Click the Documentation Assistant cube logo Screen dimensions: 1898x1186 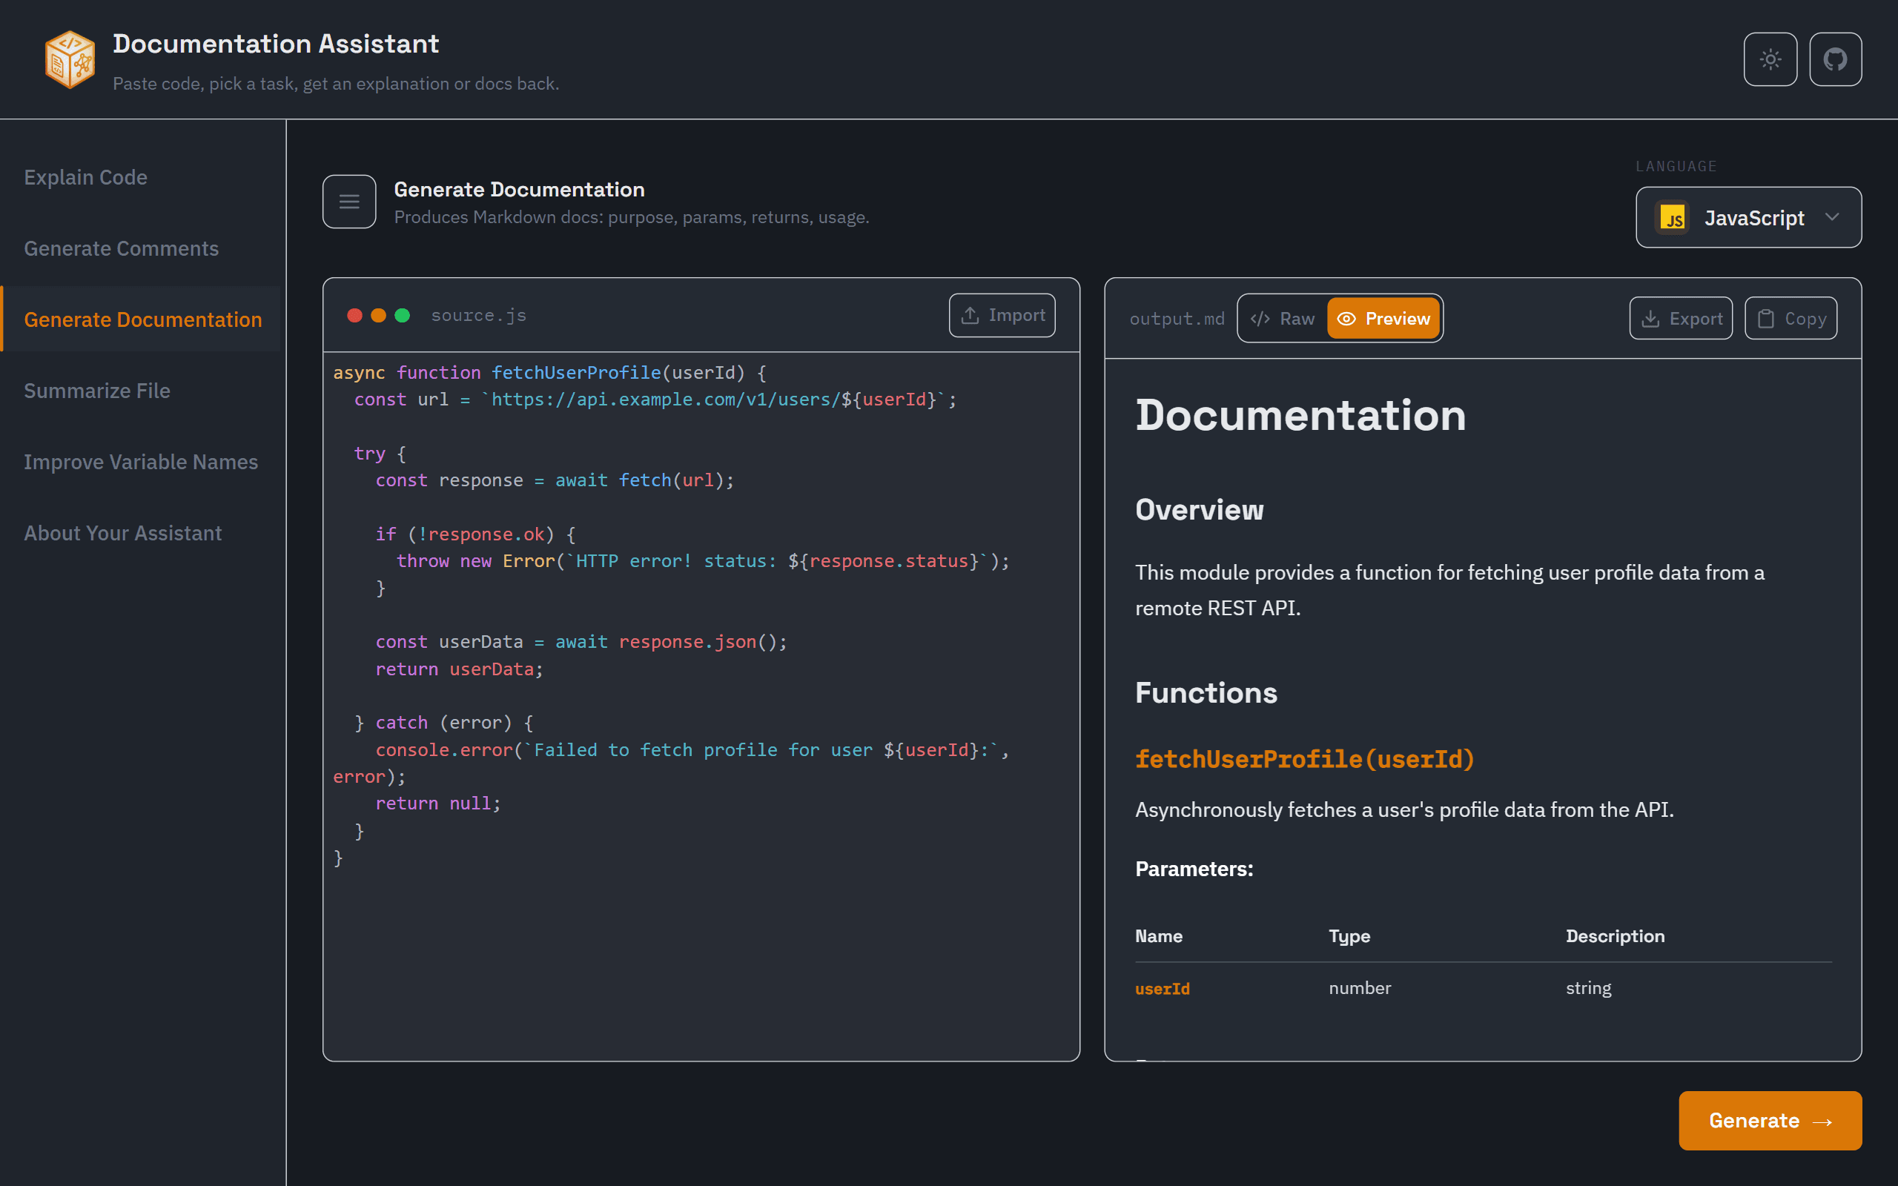(x=70, y=59)
